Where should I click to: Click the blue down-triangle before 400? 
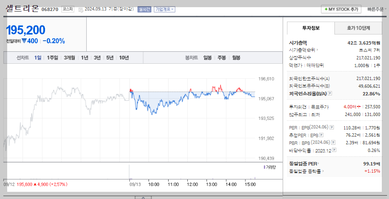click(x=24, y=41)
